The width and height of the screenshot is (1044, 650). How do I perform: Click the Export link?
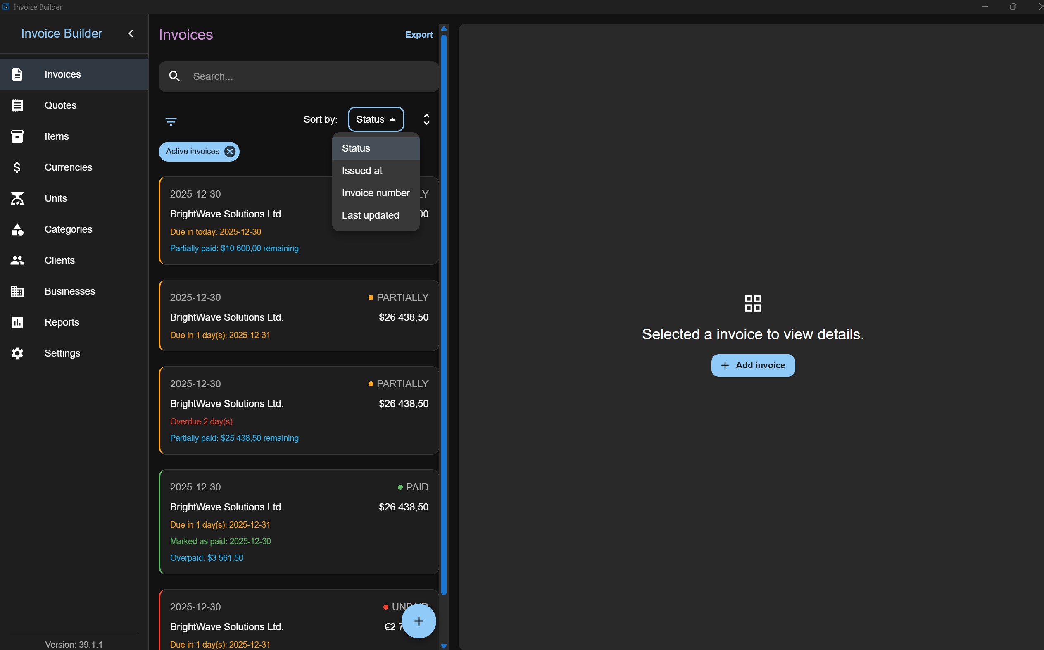(x=419, y=34)
